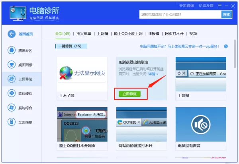Open the 系统综合 Windows icon
This screenshot has width=239, height=164.
(x=12, y=108)
